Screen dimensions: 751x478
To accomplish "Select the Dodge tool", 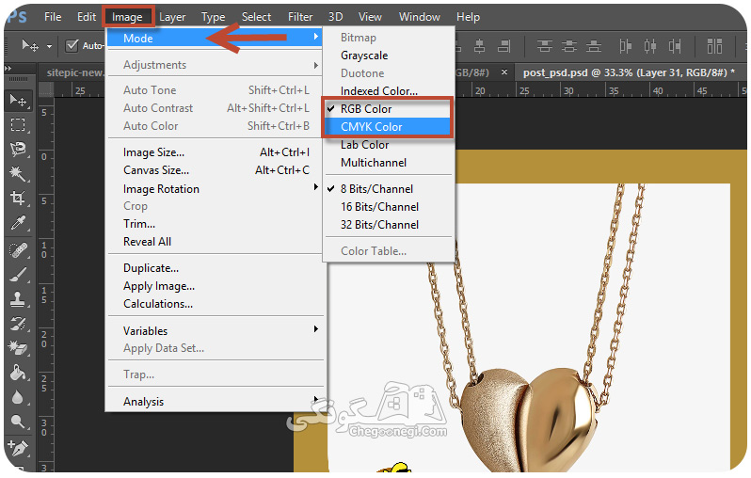I will click(18, 422).
